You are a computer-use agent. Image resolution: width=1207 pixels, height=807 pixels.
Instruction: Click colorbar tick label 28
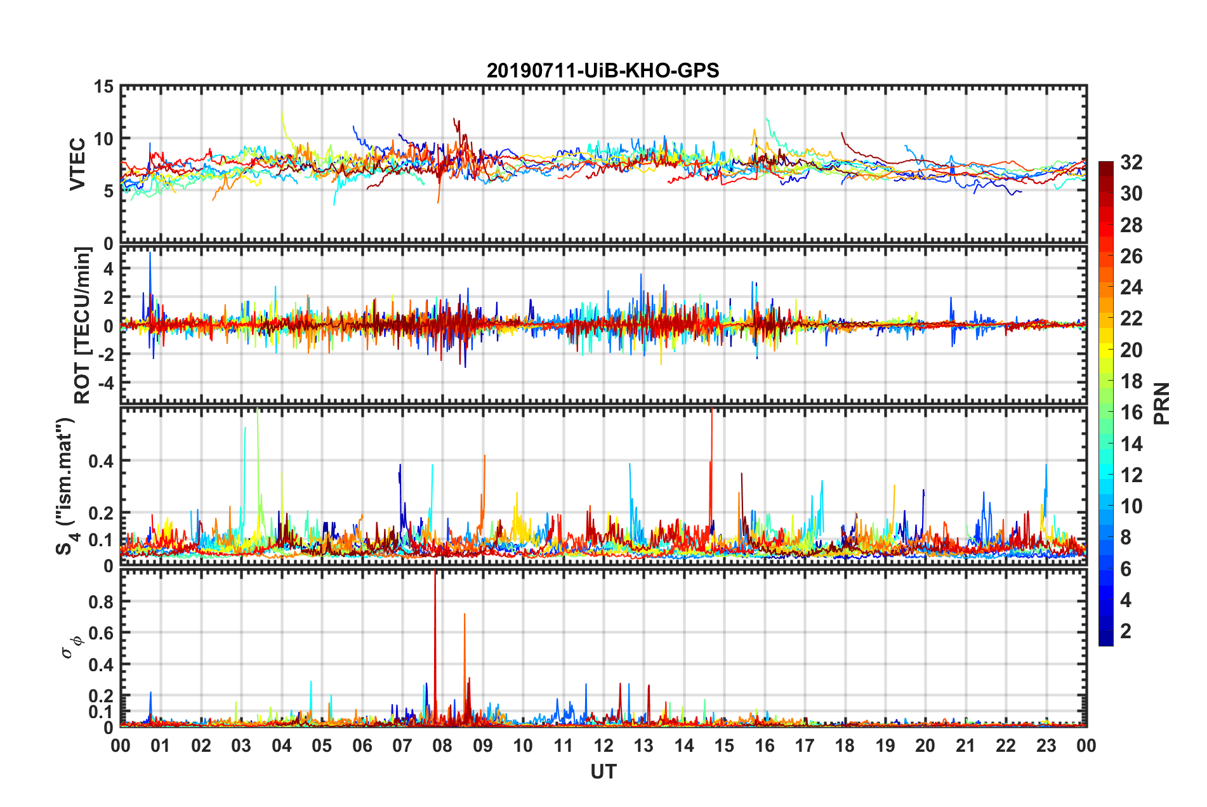pyautogui.click(x=1131, y=225)
